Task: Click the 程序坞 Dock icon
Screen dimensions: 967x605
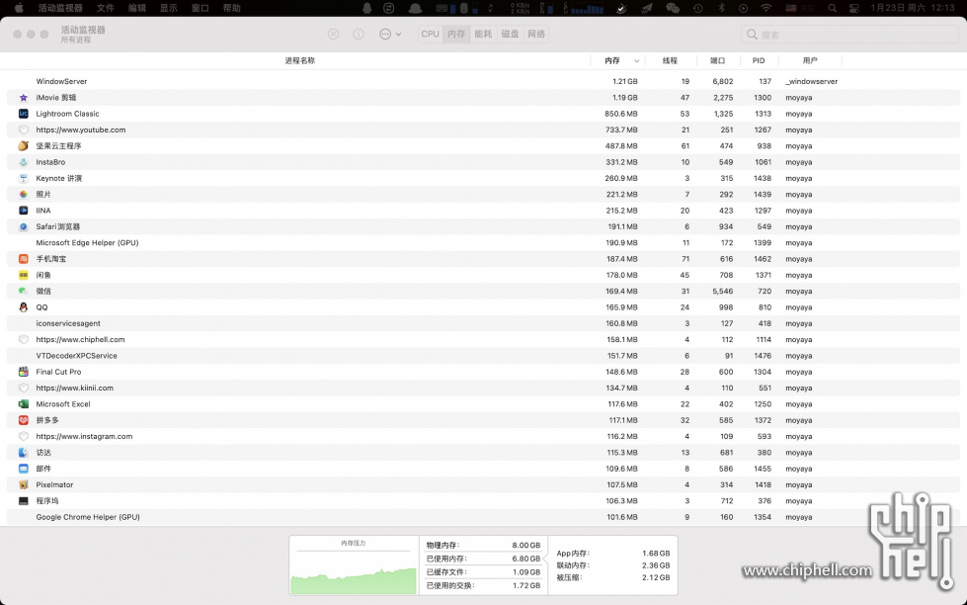Action: 24,500
